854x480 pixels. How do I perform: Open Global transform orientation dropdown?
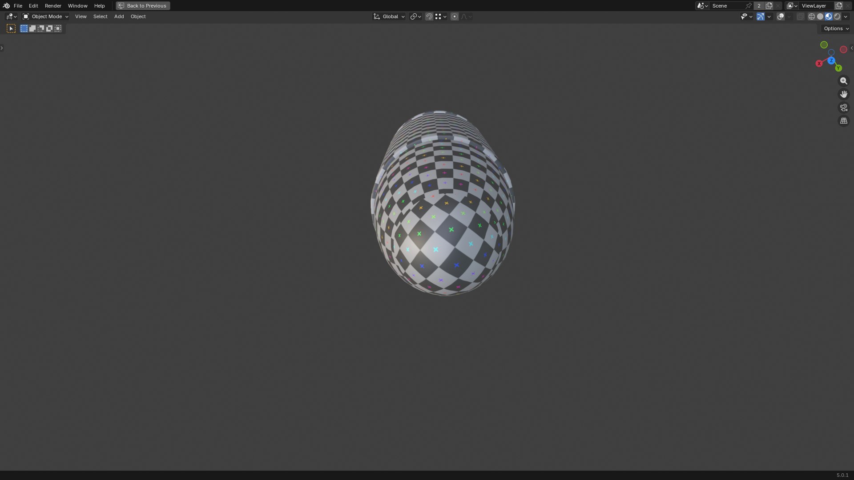point(389,16)
